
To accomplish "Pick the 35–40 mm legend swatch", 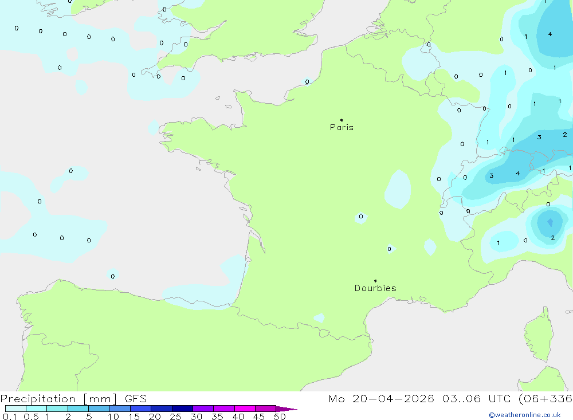I will click(x=224, y=409).
